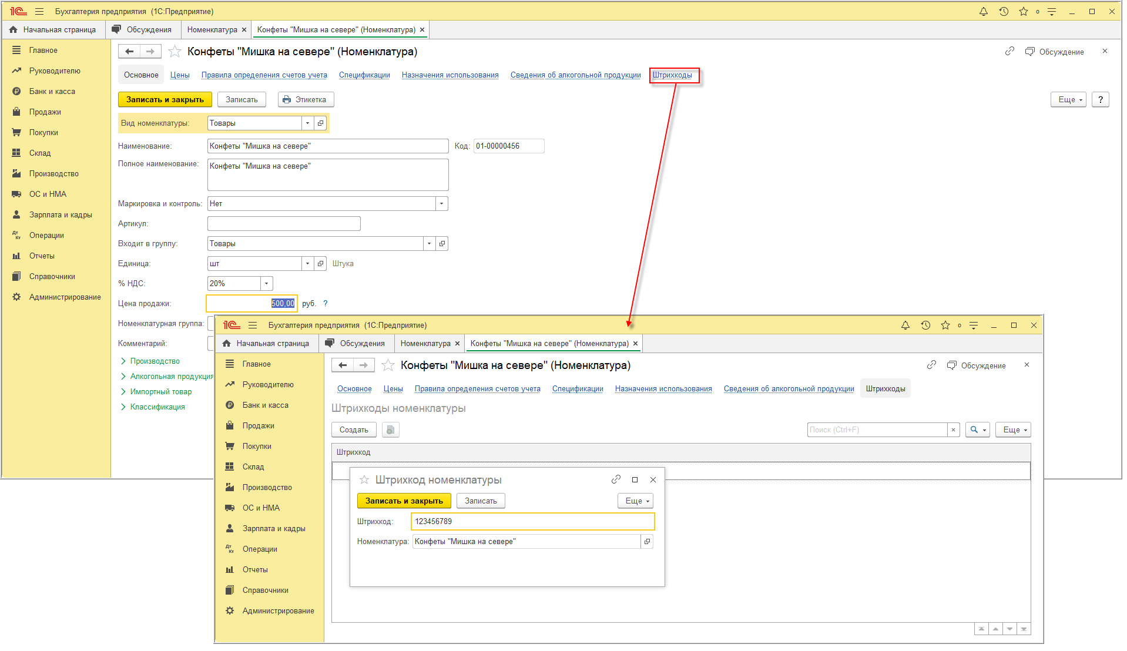Open history clock icon in back window

click(1003, 11)
